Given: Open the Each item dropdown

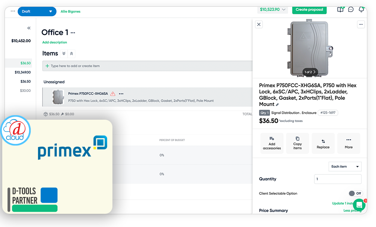Looking at the screenshot, I should 345,167.
